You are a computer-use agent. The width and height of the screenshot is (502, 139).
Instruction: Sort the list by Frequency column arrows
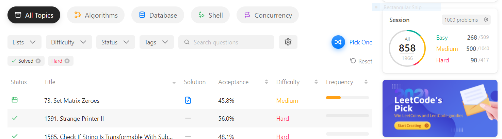[366, 82]
